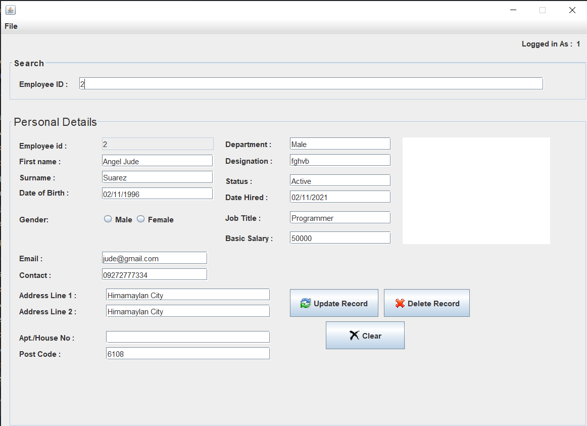Screen dimensions: 587x426
Task: Click the blank employee photo area
Action: coord(476,191)
